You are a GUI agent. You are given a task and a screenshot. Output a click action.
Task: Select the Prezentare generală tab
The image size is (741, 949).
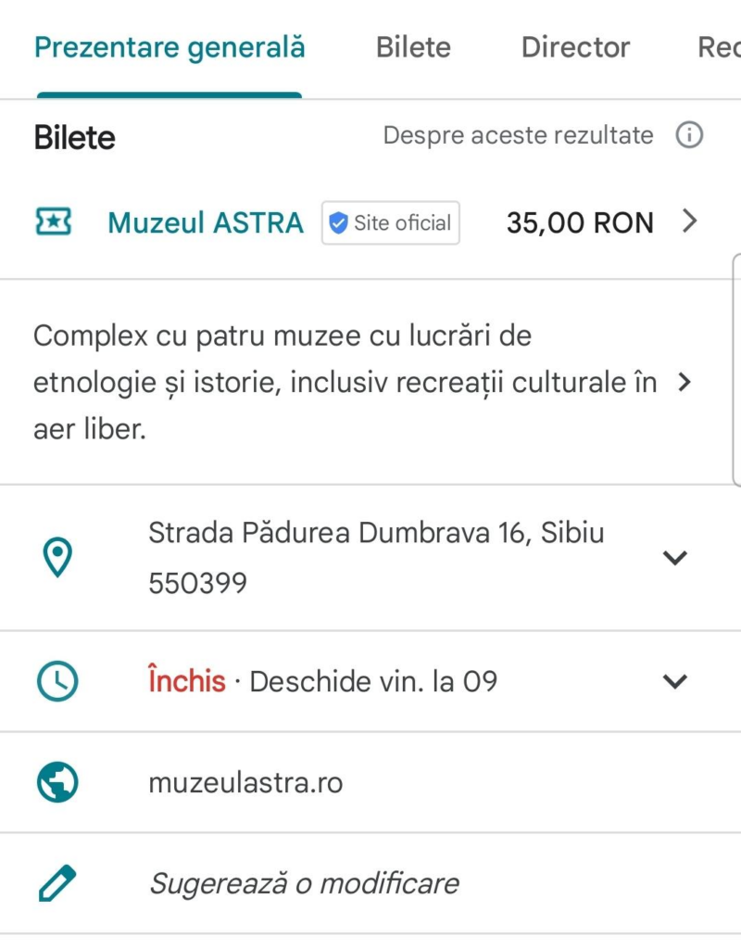tap(170, 47)
